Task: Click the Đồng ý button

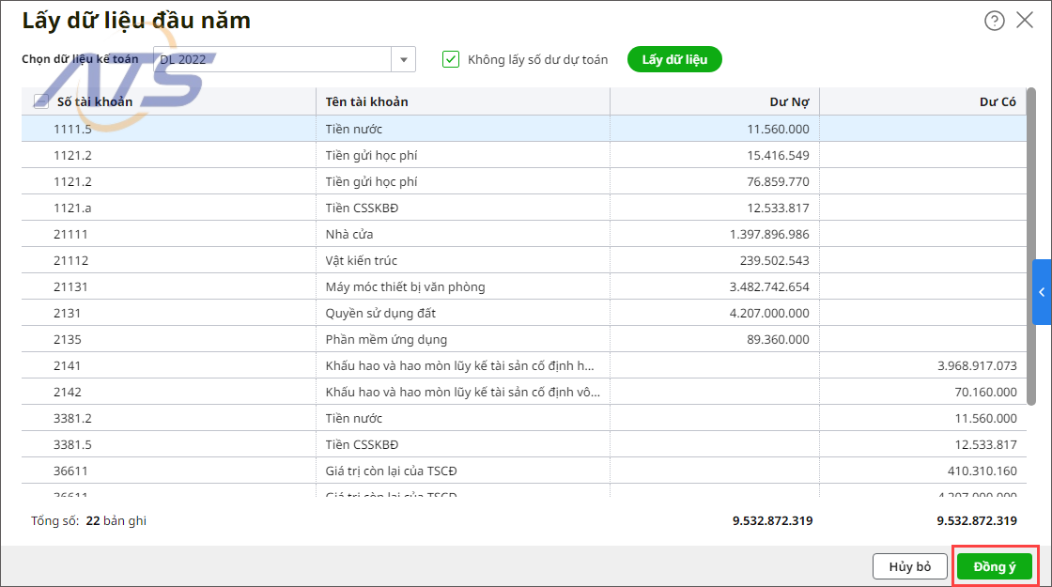Action: coord(994,566)
